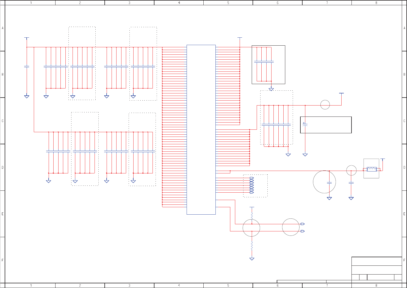
Task: Click the topmost port in the dotted seven-port group
Action: [x=252, y=178]
